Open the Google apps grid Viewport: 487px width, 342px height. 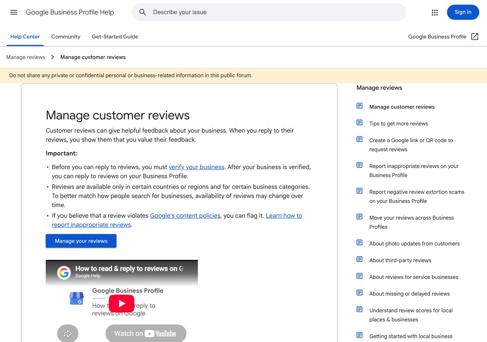pyautogui.click(x=435, y=12)
